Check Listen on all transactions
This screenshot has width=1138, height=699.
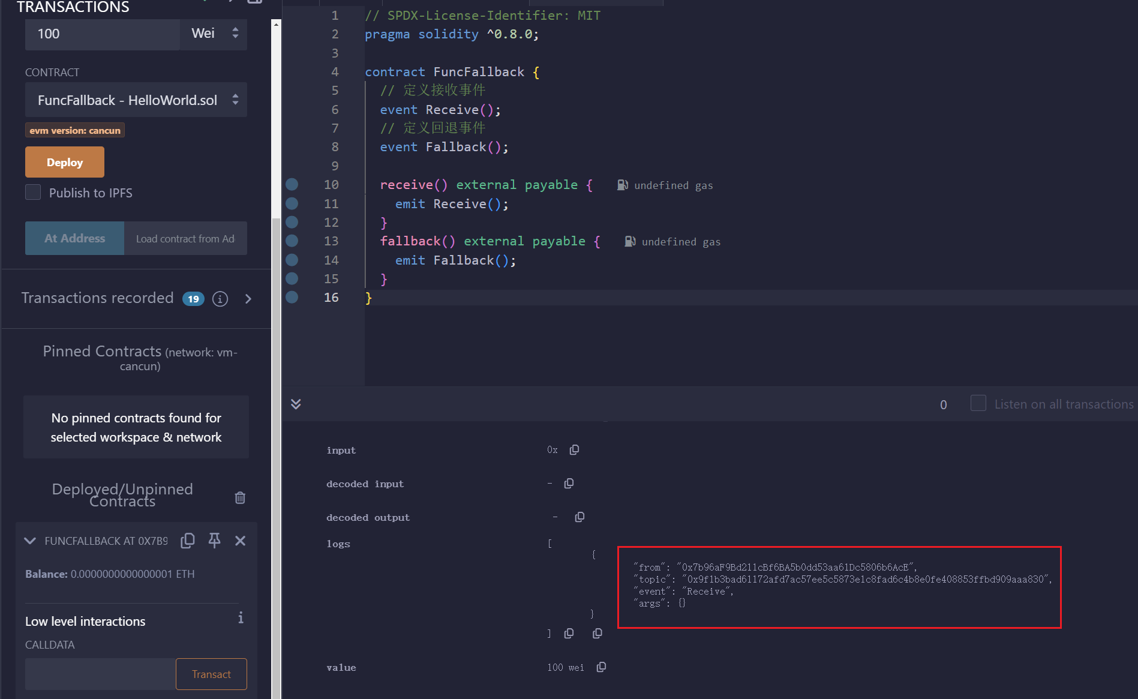pyautogui.click(x=978, y=403)
